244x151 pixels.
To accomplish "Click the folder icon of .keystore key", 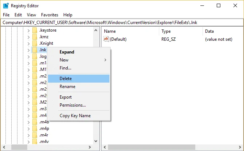I will click(35, 30).
